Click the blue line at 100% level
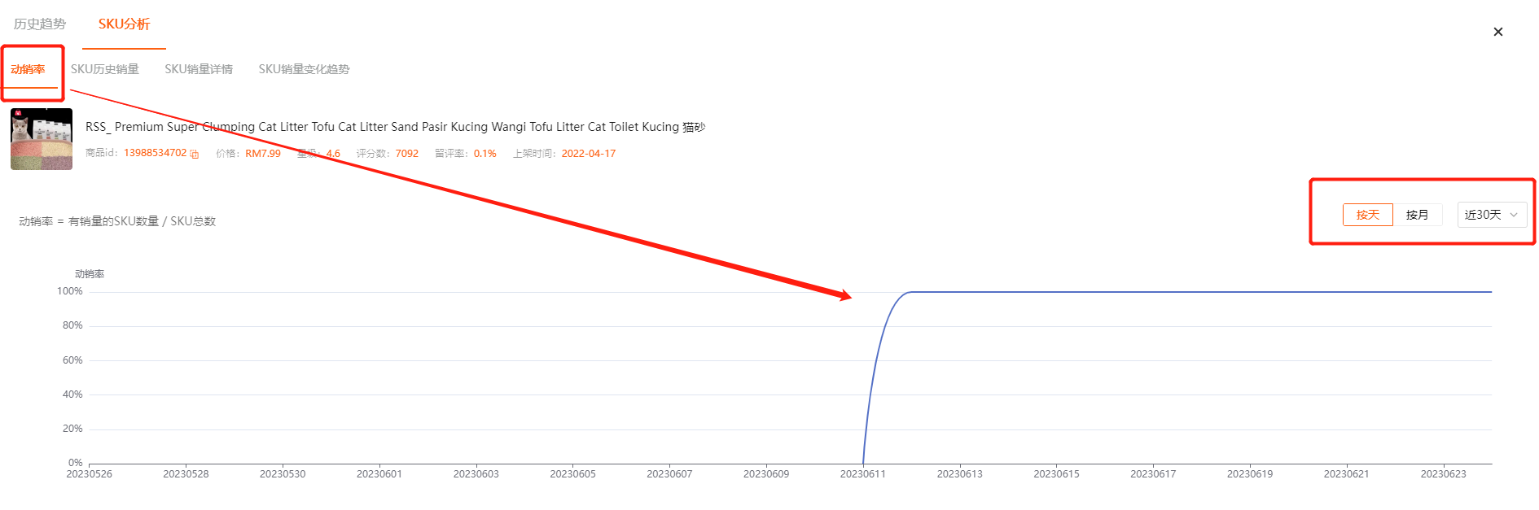The height and width of the screenshot is (510, 1539). coord(1201,292)
